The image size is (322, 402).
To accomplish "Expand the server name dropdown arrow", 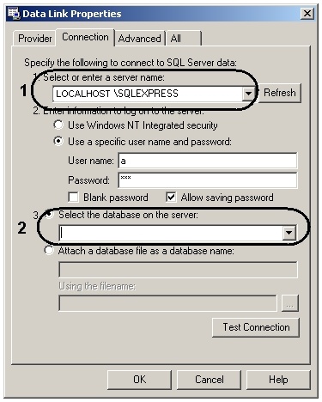I will coord(248,94).
